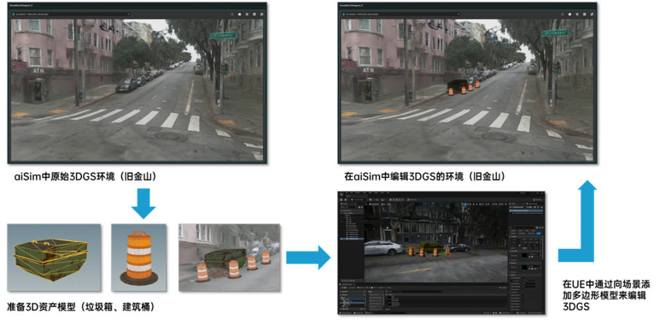Click Settings button in Unreal Editor toolbar
660x320 pixels.
pos(539,198)
